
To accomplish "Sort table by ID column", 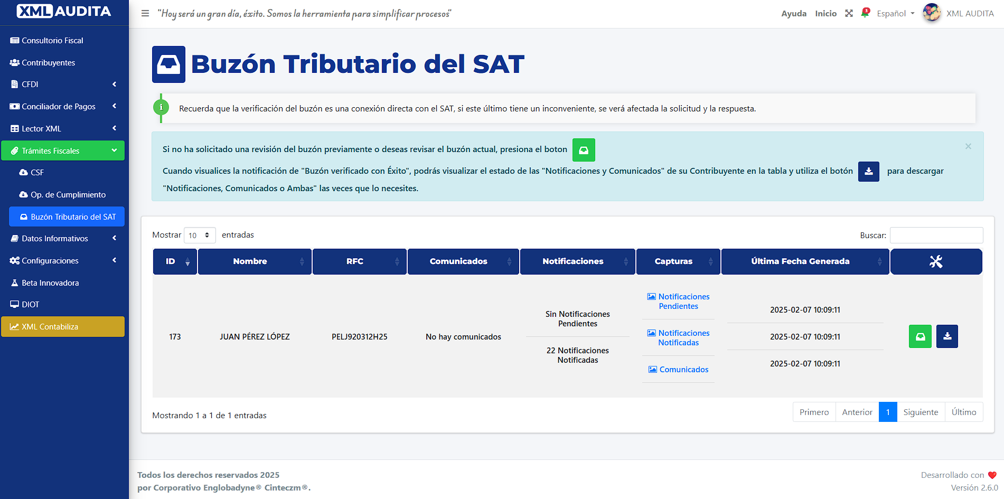I will [175, 261].
